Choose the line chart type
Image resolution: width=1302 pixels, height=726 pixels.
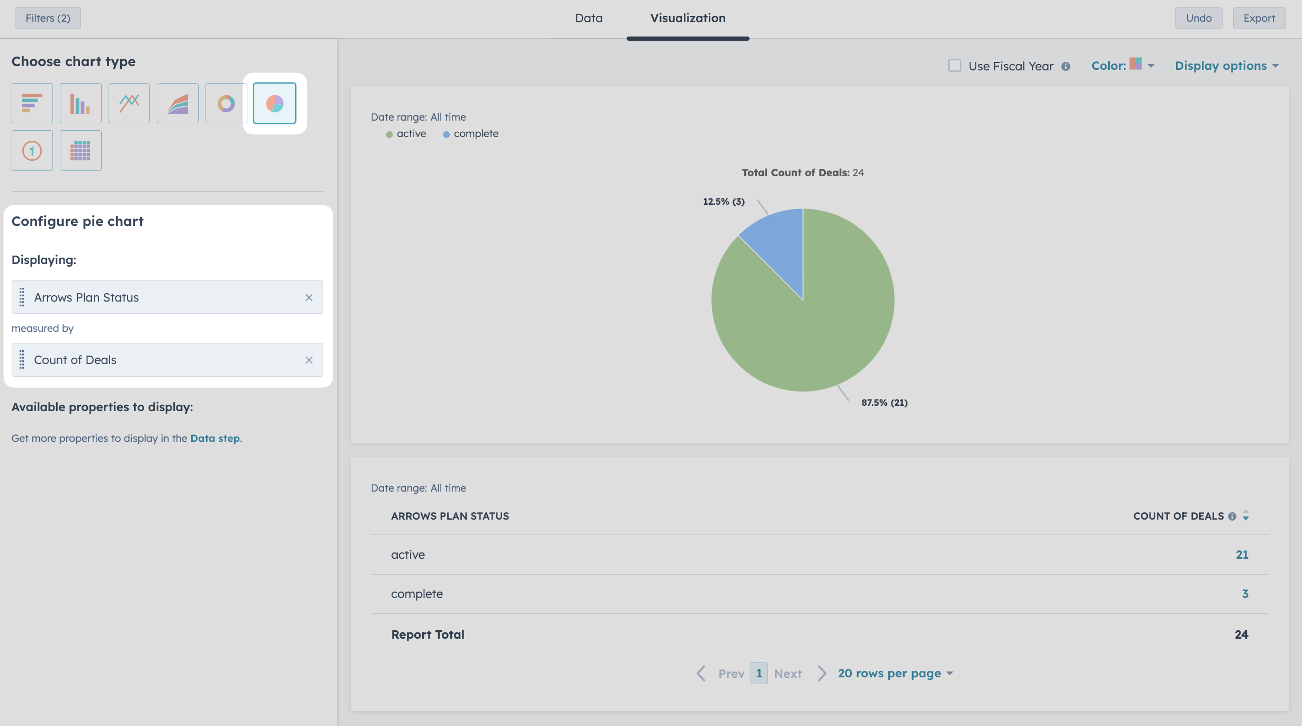click(x=129, y=103)
